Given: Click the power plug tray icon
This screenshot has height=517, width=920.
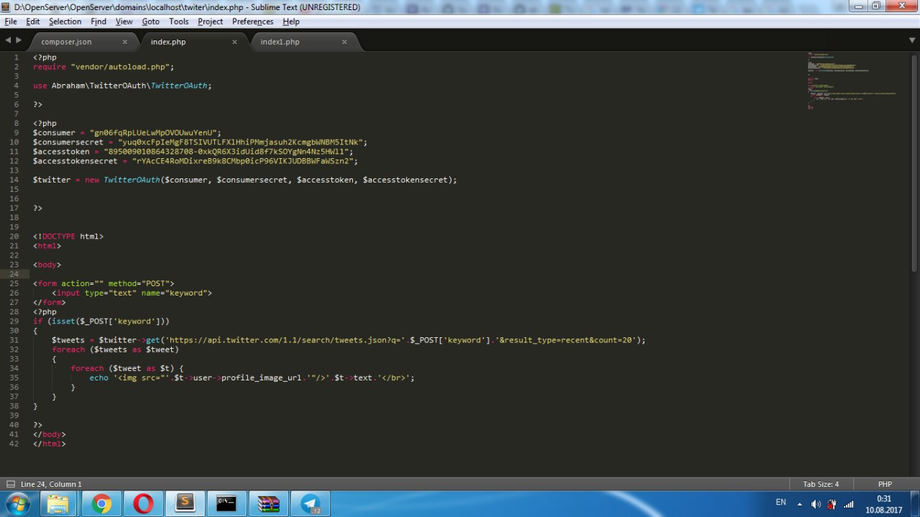Looking at the screenshot, I should point(832,504).
